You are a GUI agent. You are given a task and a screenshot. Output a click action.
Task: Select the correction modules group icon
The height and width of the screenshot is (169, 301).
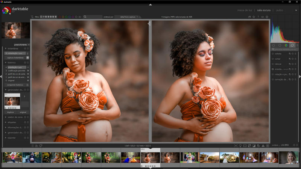[x=292, y=45]
